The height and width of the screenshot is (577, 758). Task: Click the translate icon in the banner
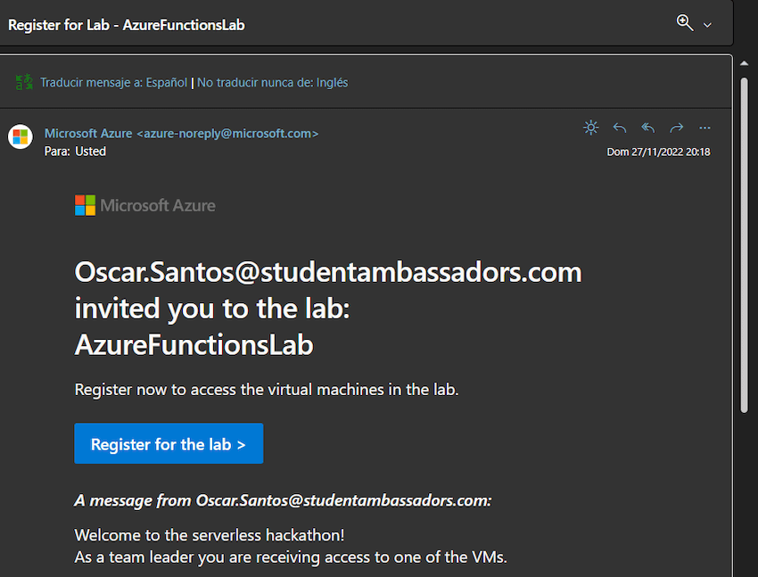24,81
